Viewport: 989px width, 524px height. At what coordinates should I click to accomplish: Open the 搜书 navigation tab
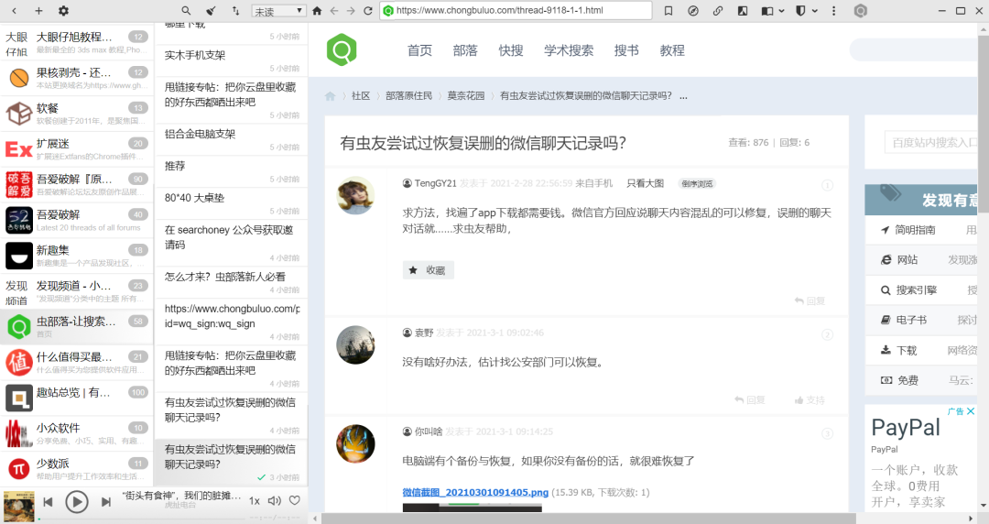626,50
